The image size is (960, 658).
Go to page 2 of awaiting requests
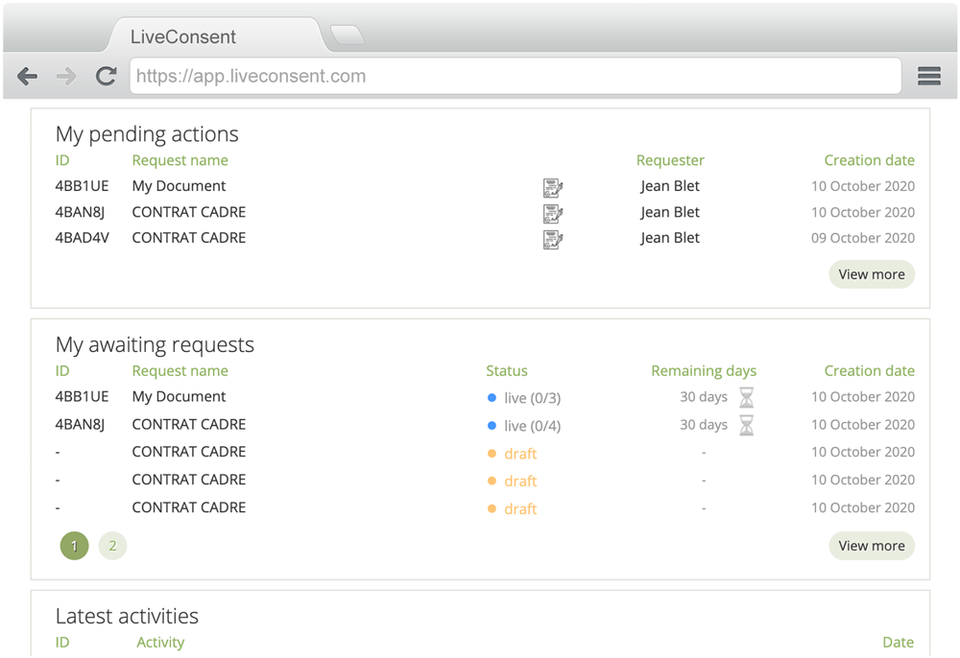112,546
